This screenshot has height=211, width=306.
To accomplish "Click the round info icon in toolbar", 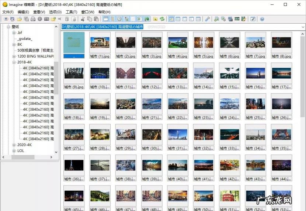I will 40,19.
